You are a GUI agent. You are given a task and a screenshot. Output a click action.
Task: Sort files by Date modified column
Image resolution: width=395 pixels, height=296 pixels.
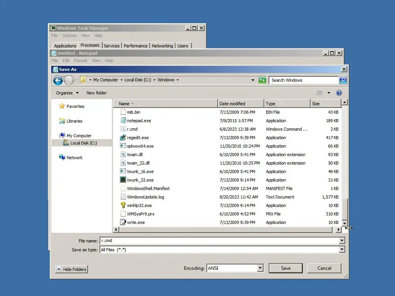241,103
